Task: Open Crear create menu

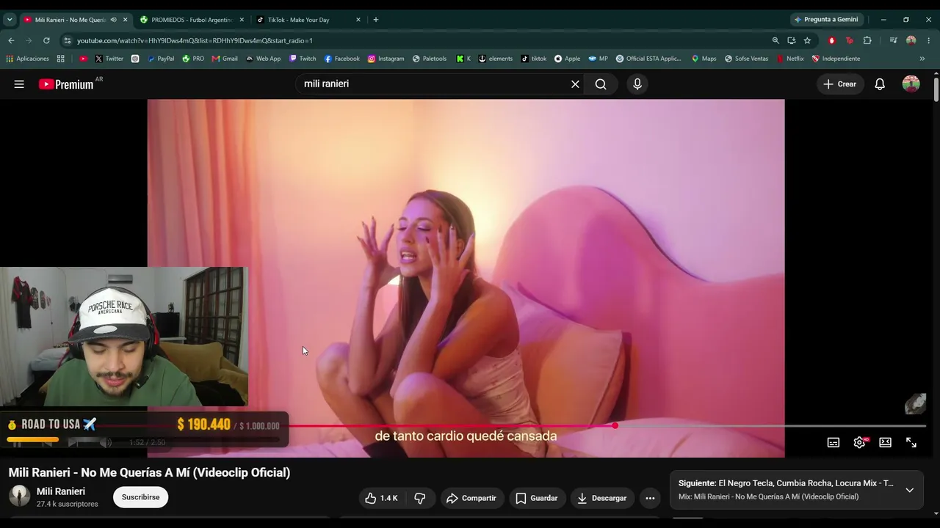Action: 839,84
